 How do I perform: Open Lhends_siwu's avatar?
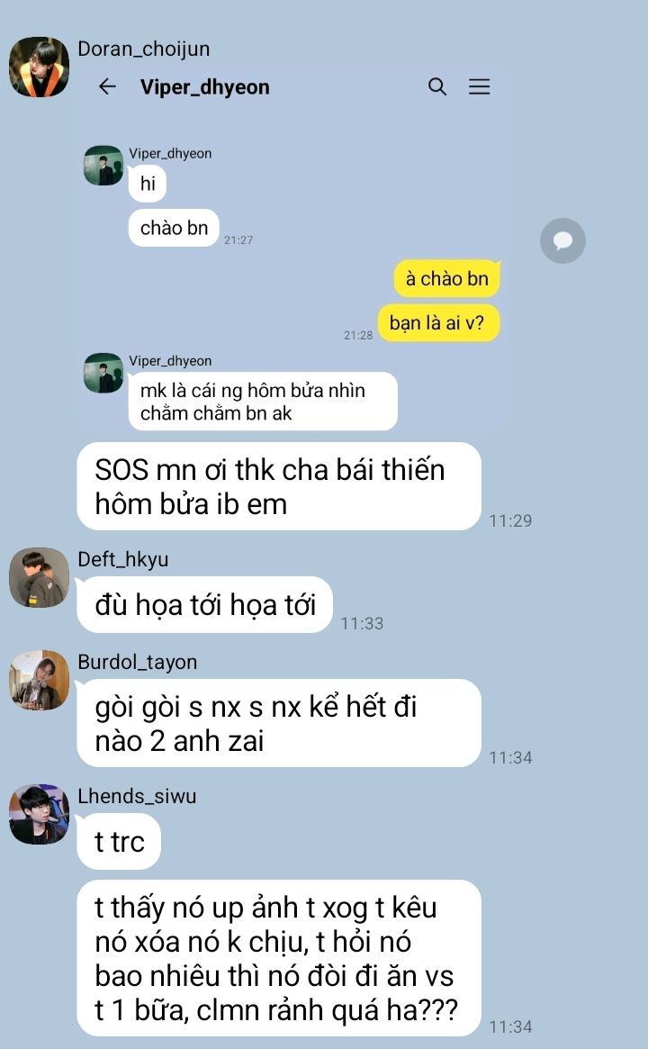(x=39, y=814)
